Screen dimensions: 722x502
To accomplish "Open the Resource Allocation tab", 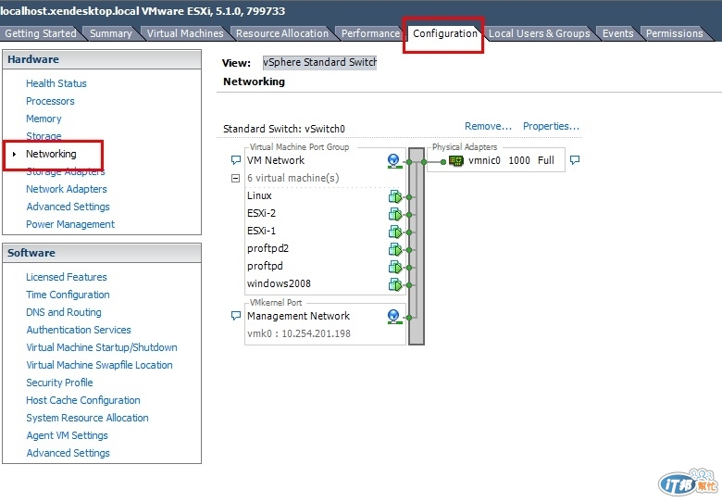I will (x=282, y=33).
